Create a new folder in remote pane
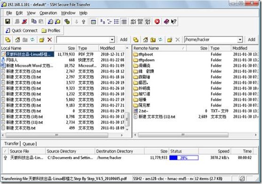262x184 pixels. pyautogui.click(x=170, y=40)
